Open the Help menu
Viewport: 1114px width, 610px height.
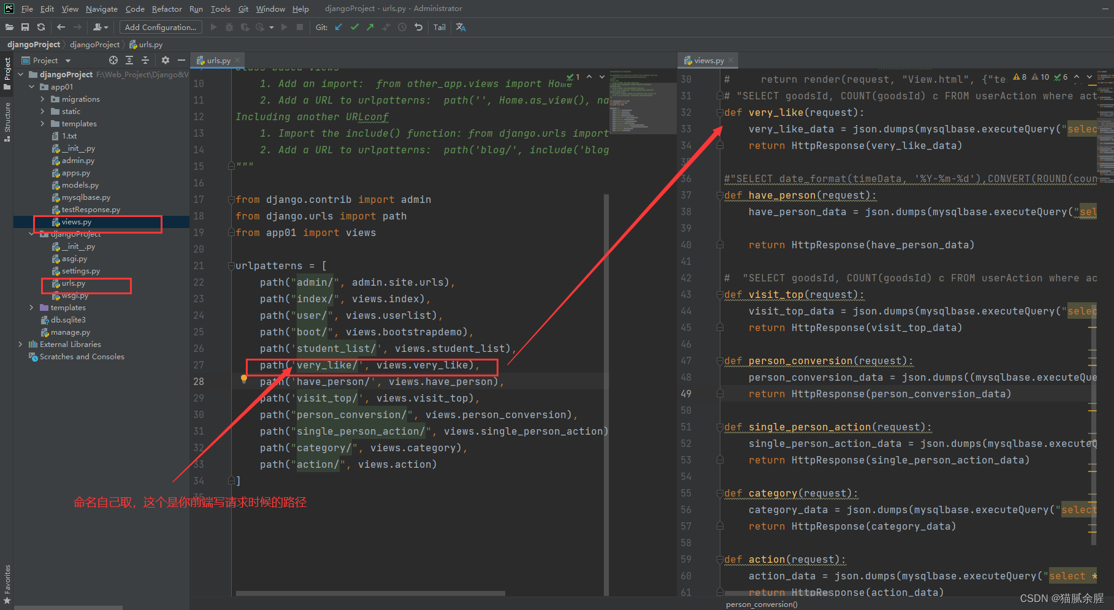(300, 9)
